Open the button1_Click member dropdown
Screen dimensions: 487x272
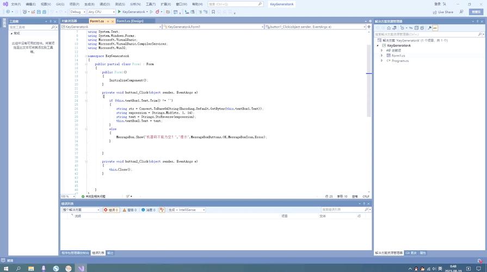click(x=316, y=27)
